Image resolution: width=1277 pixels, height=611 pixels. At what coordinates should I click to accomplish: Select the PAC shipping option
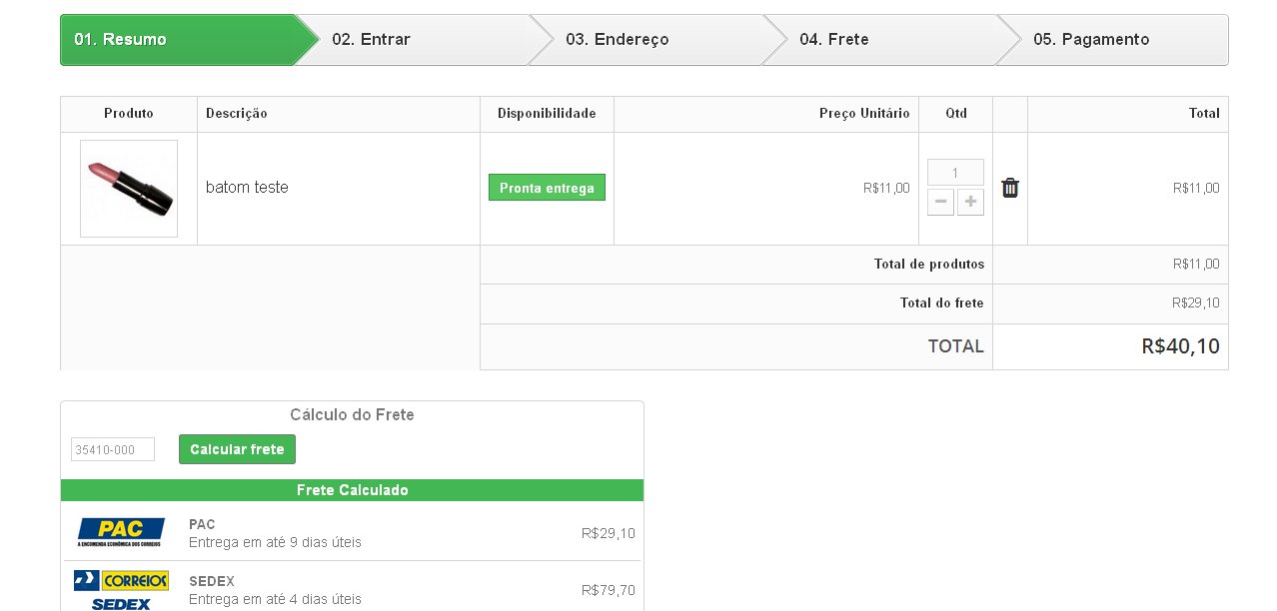point(275,533)
